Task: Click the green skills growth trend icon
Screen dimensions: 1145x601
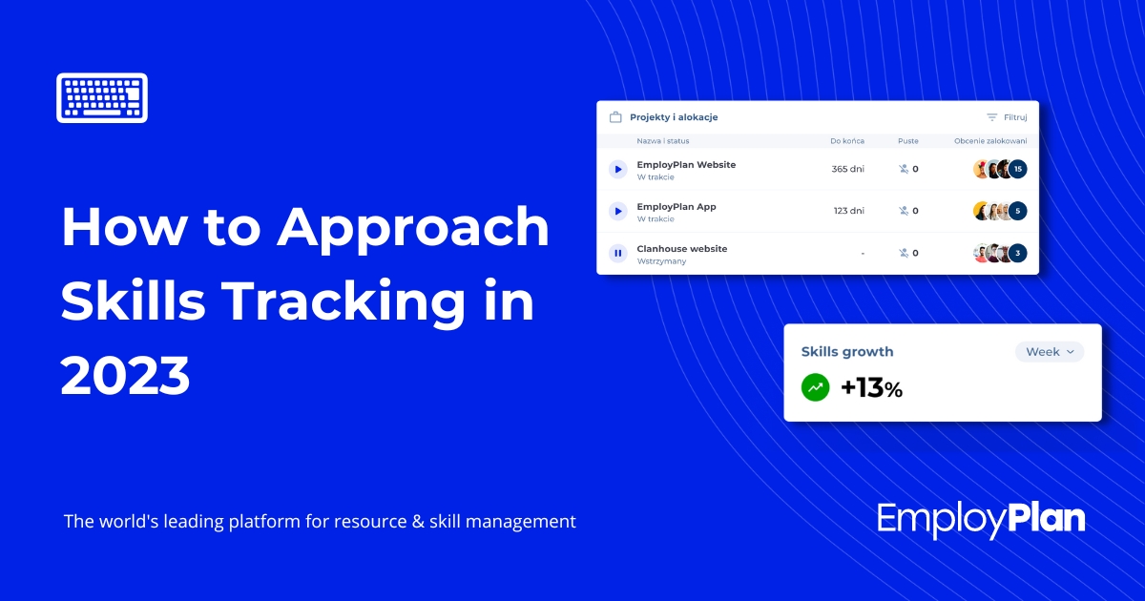Action: [816, 387]
